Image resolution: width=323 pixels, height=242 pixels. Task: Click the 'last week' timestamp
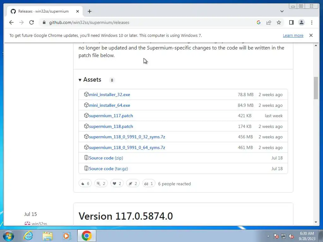[x=273, y=116]
